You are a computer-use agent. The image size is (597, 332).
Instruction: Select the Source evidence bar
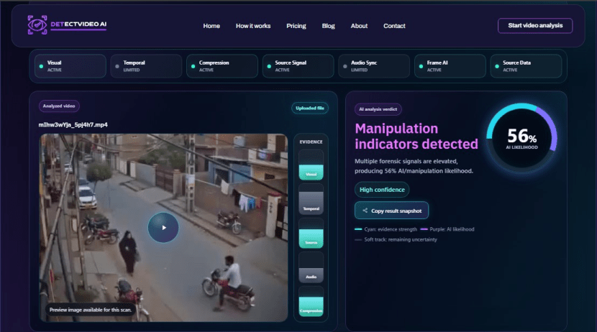pyautogui.click(x=311, y=233)
